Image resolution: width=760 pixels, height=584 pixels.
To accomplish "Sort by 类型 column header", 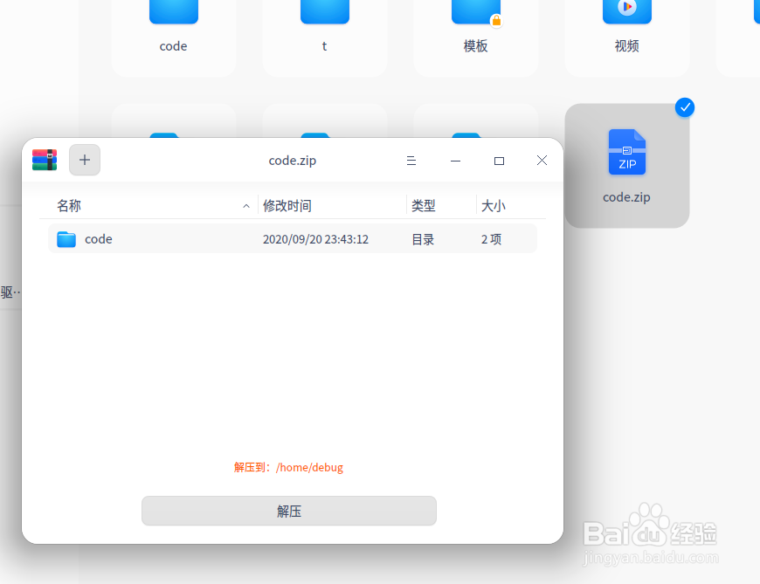I will click(x=423, y=206).
